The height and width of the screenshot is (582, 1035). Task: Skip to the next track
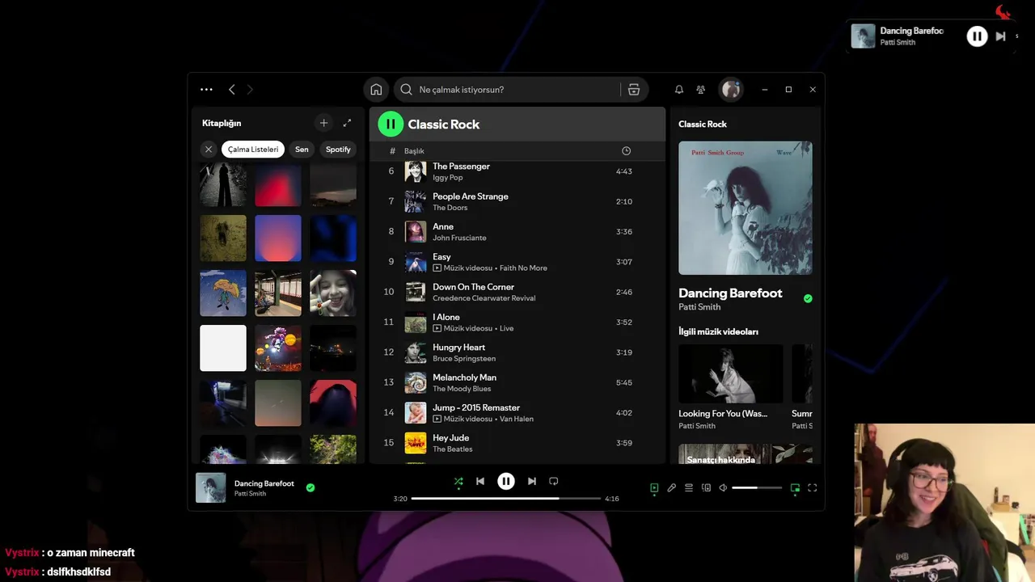[x=531, y=481]
